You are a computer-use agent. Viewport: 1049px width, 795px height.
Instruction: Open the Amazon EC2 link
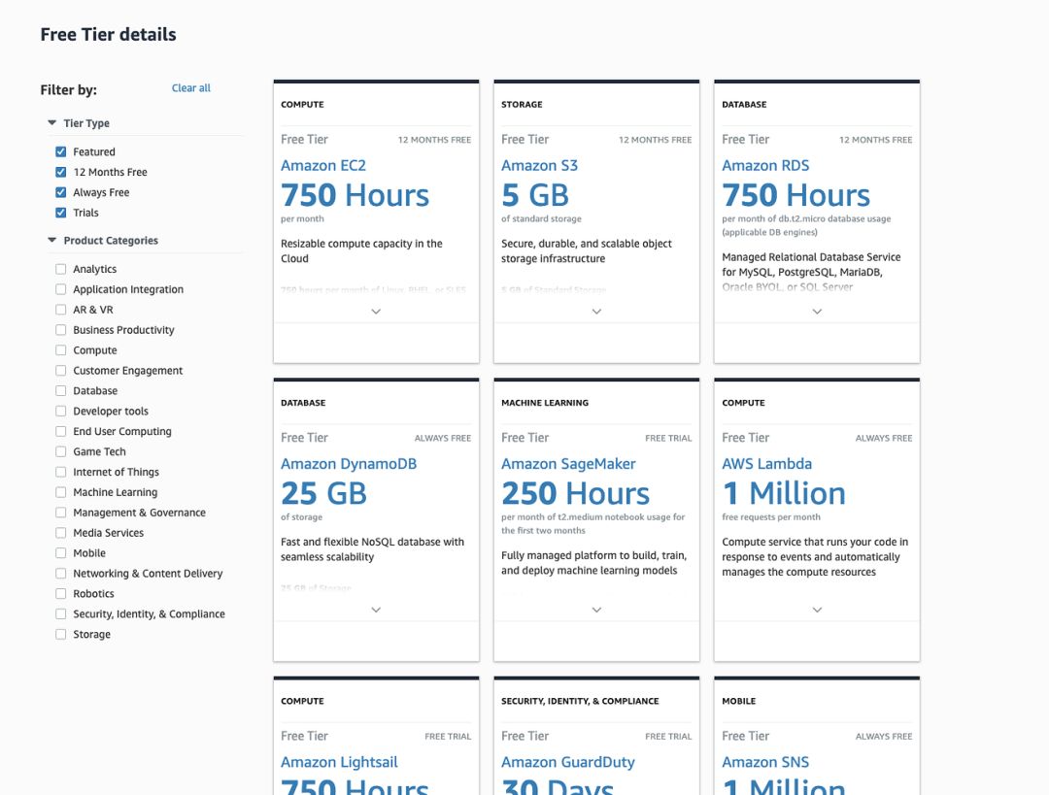pyautogui.click(x=323, y=165)
